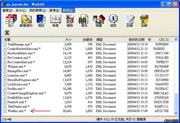Sort by 大小 (Size) column header

click(x=62, y=40)
